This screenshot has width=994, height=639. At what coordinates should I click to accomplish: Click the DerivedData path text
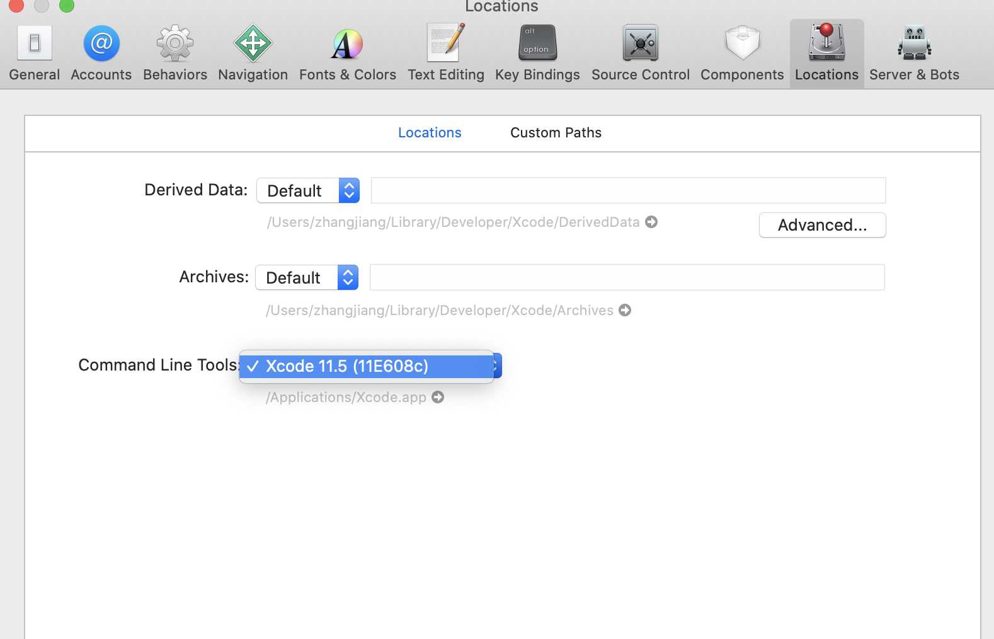click(x=453, y=222)
